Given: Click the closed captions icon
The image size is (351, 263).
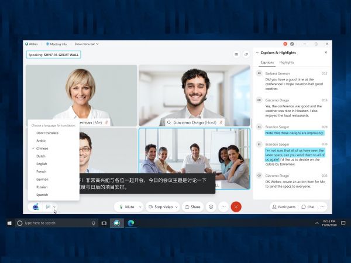Looking at the screenshot, I should tap(48, 207).
